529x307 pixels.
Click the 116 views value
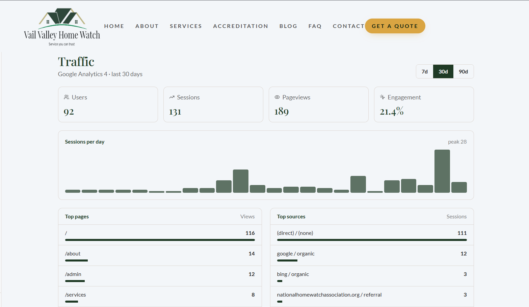point(250,233)
